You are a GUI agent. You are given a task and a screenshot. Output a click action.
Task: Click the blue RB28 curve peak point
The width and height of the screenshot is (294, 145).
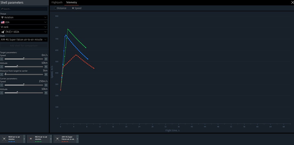(66, 35)
